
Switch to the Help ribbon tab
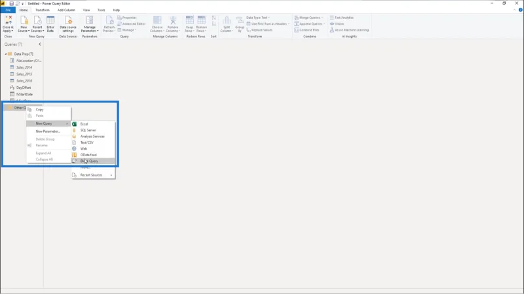(117, 10)
